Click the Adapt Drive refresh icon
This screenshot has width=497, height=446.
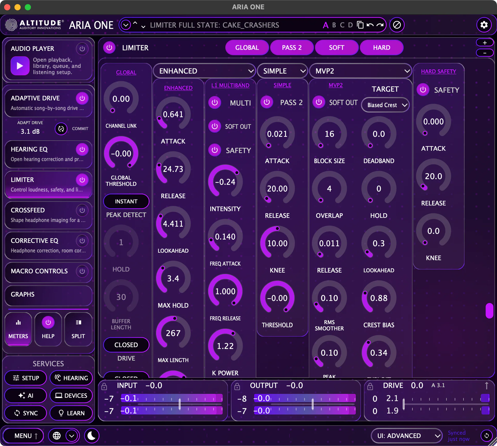[61, 129]
